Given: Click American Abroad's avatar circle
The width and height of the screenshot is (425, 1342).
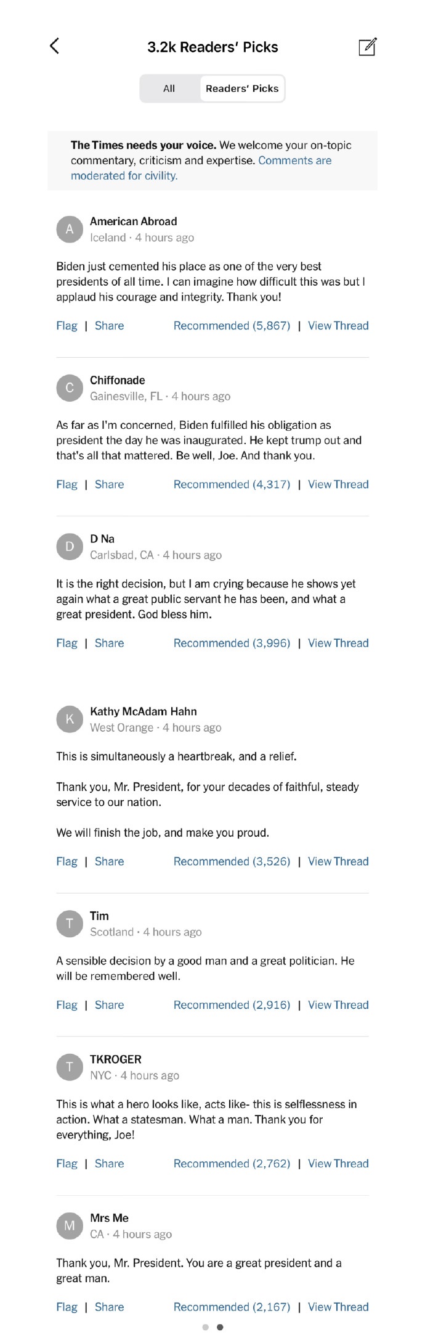Looking at the screenshot, I should pyautogui.click(x=70, y=229).
